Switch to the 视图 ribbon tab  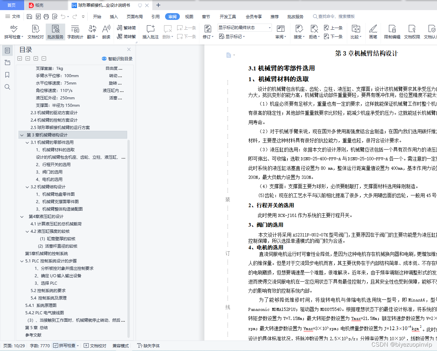click(x=189, y=17)
